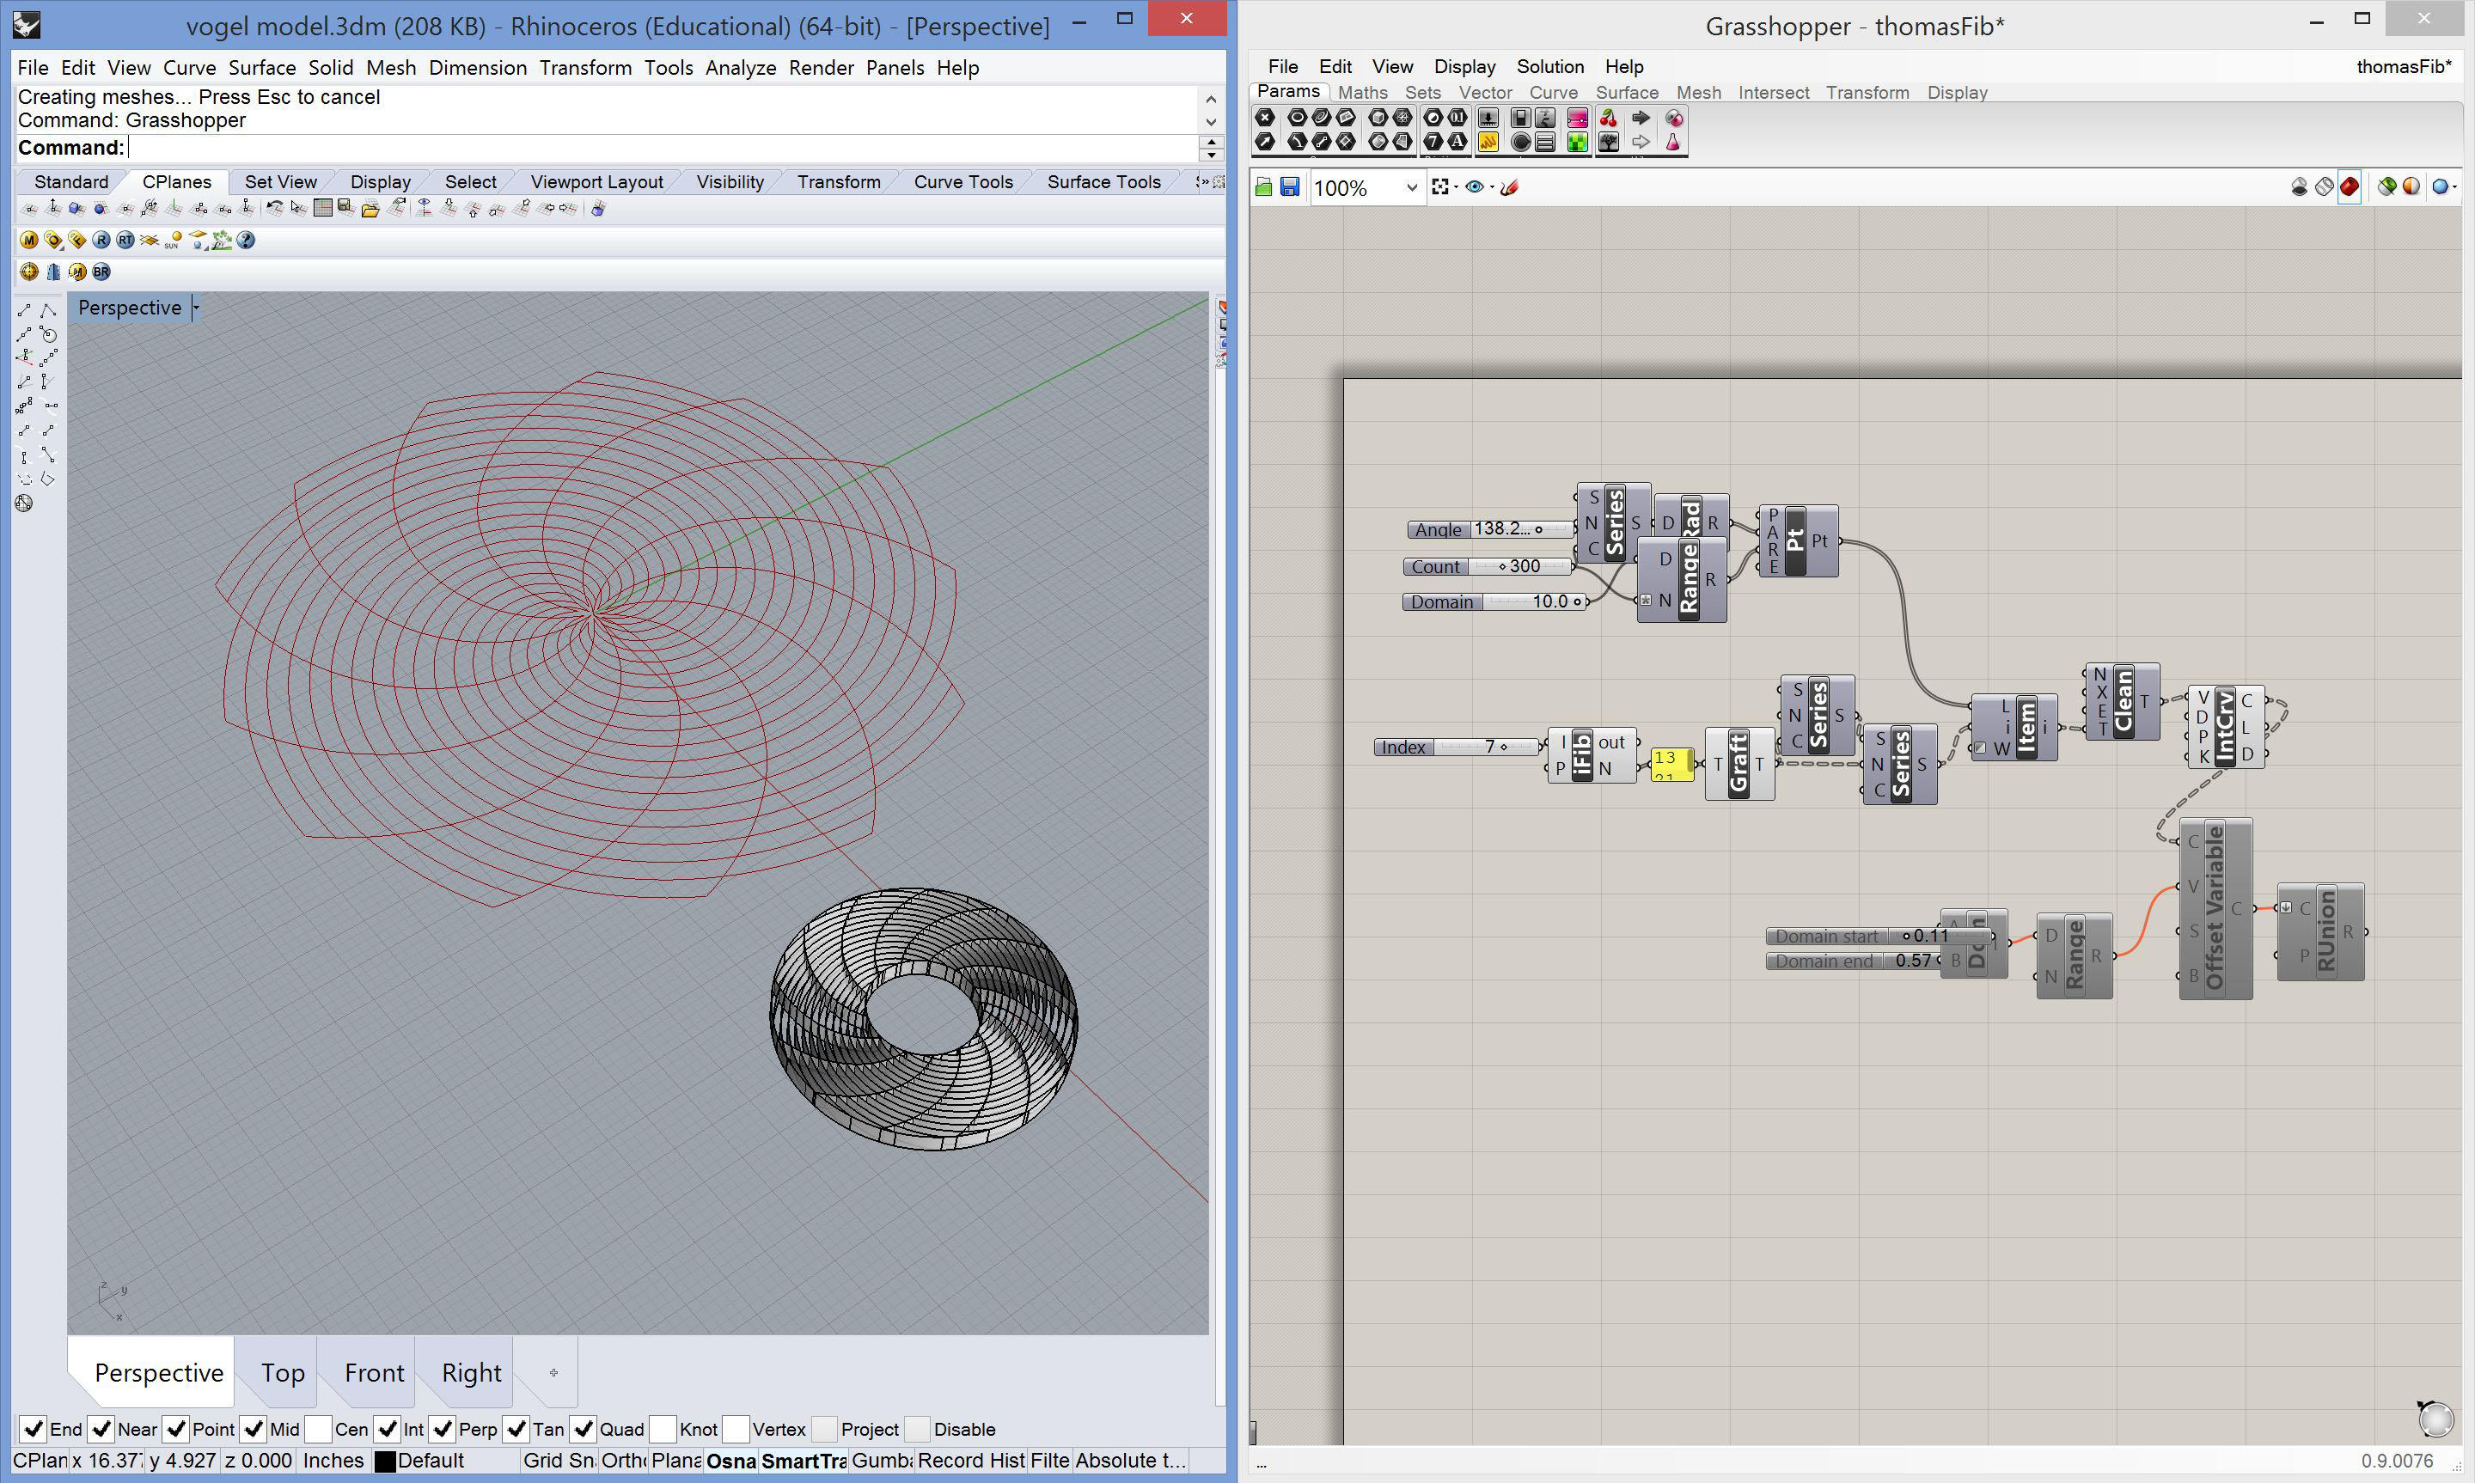2475x1483 pixels.
Task: Click the Record History status bar button
Action: coord(970,1460)
